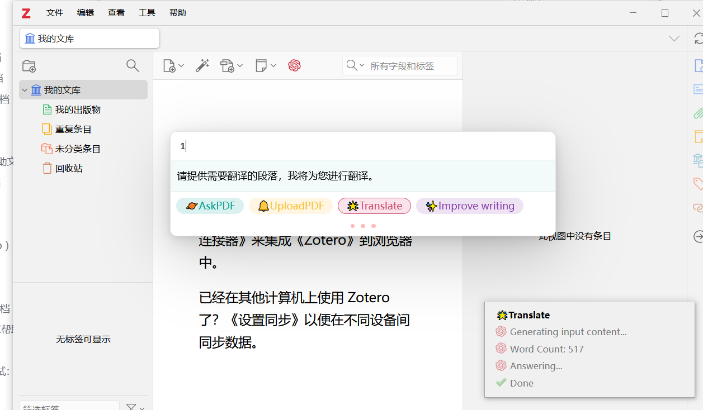Select the 我的文库 tab
Image resolution: width=703 pixels, height=410 pixels.
[89, 39]
